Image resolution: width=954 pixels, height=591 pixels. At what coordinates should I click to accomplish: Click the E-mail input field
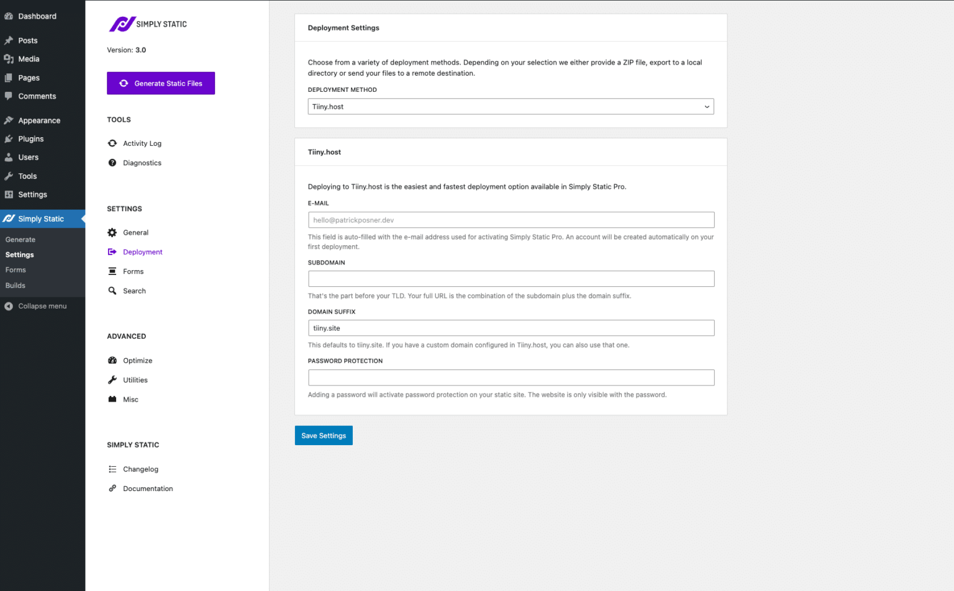pos(511,220)
